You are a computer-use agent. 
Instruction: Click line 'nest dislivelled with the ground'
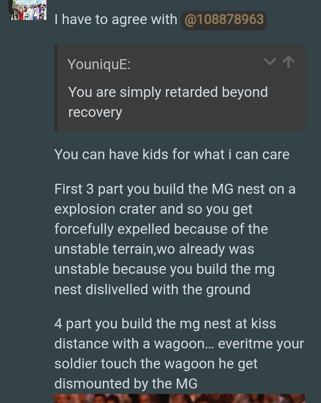coord(152,290)
